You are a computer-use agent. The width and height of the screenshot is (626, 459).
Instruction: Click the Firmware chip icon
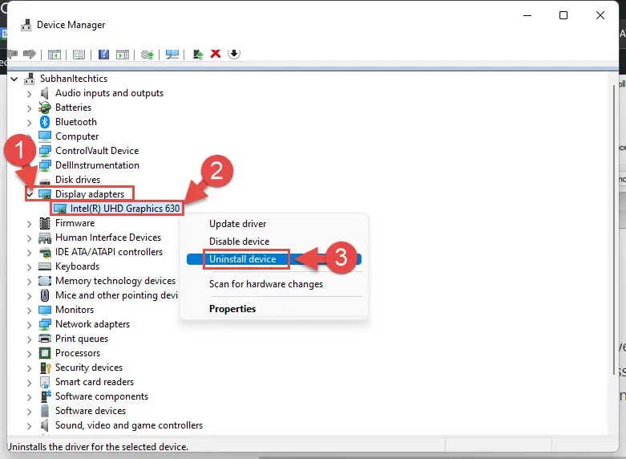pos(45,223)
